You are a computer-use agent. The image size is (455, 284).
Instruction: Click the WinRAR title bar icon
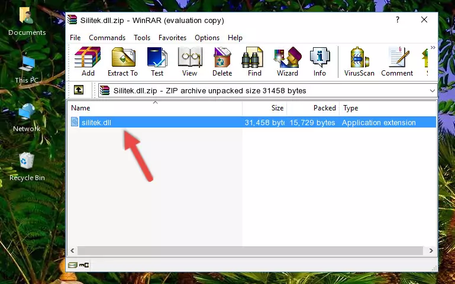72,20
